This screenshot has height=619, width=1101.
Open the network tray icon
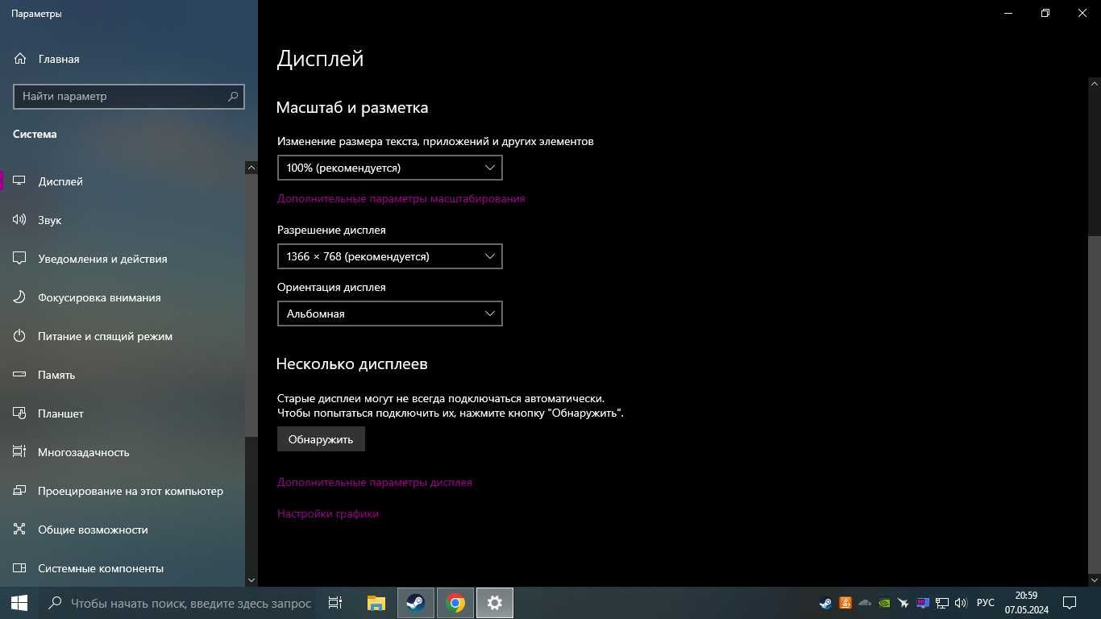(941, 603)
